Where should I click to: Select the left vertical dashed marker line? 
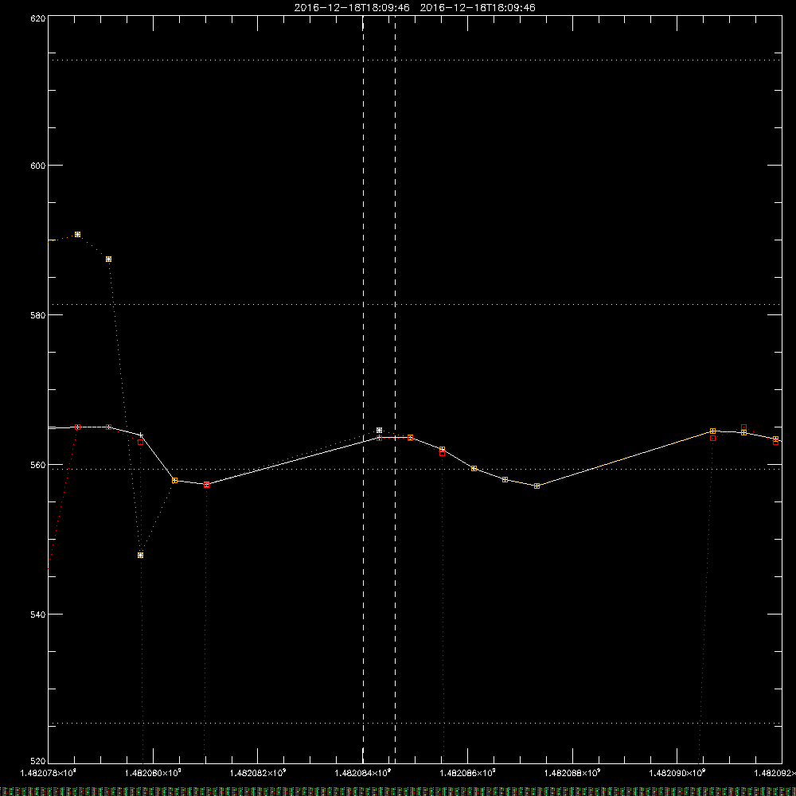(x=363, y=389)
